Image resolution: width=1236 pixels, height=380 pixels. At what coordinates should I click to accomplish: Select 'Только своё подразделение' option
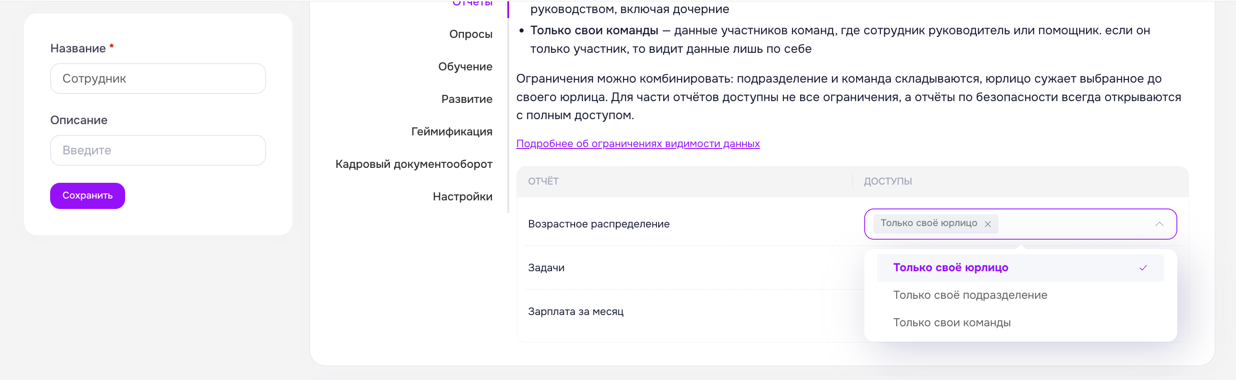1020,295
